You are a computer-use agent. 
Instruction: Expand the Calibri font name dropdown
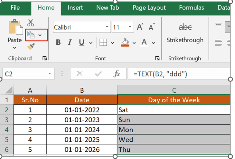[107, 27]
